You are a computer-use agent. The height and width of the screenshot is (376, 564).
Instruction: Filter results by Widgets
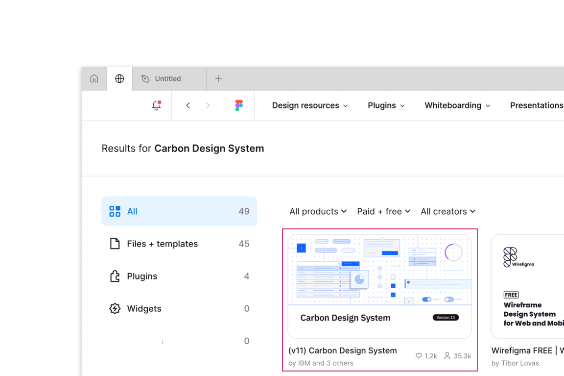[179, 309]
